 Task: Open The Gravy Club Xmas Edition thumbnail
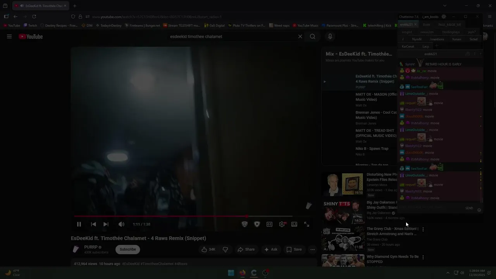(x=343, y=239)
